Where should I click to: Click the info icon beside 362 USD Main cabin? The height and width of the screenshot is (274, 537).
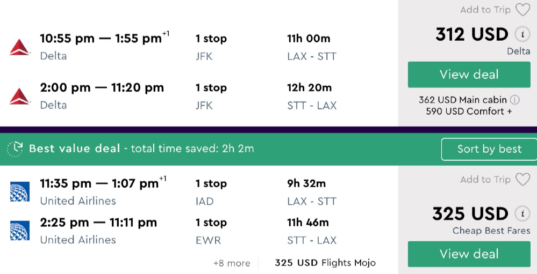(514, 100)
